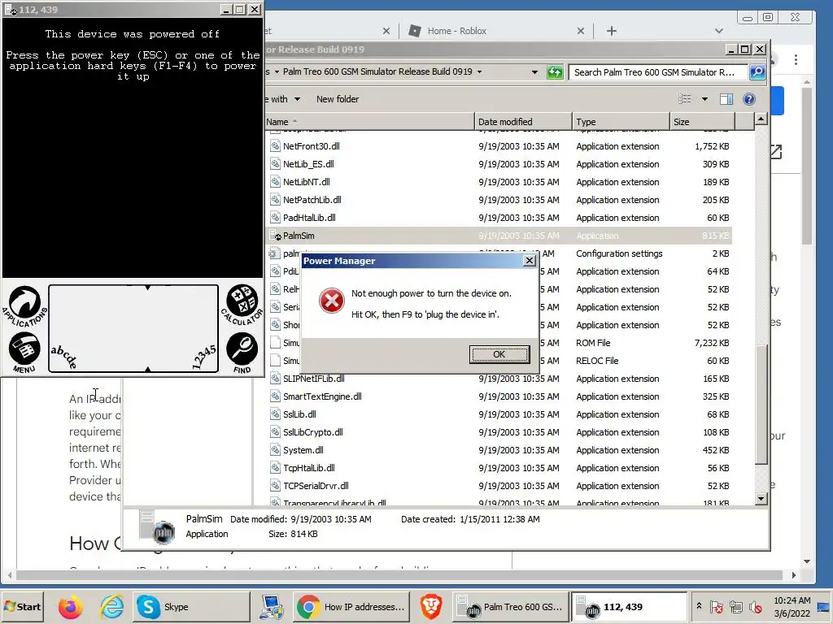This screenshot has height=624, width=833.
Task: Open the 'with' dropdown arrow in Explorer toolbar
Action: click(298, 99)
